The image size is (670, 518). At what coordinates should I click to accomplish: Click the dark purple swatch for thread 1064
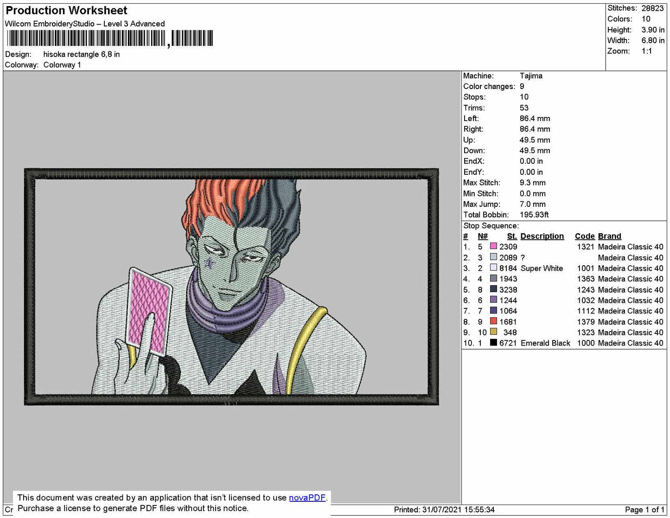493,310
